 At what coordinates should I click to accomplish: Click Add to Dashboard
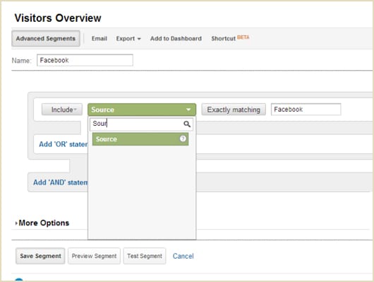(176, 38)
